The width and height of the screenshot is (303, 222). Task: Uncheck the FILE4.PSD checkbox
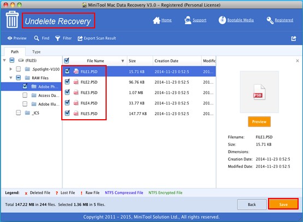[x=67, y=103]
